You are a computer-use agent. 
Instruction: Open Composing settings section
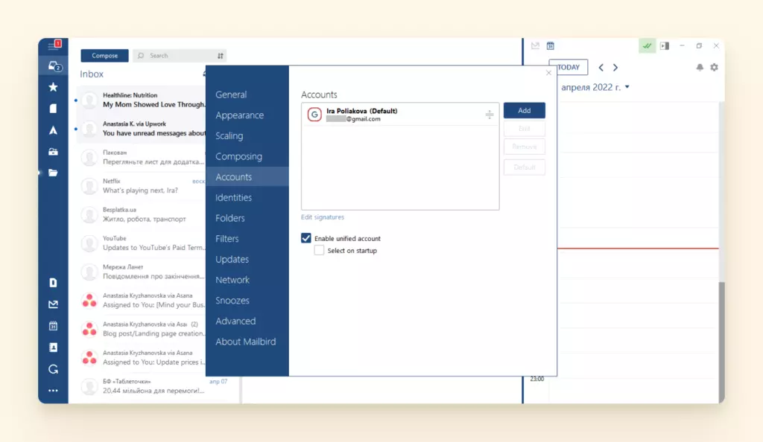247,156
